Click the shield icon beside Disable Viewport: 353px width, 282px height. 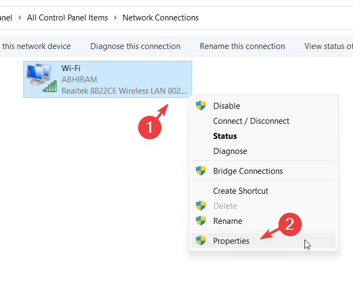point(201,105)
